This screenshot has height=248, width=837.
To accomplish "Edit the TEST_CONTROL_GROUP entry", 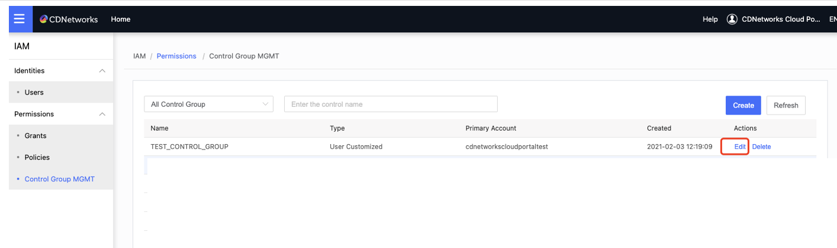I will pos(739,146).
